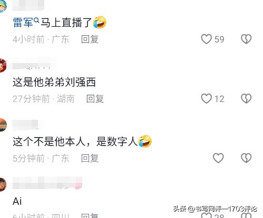Open sunset avatar of the 数字人 commenter
Image resolution: width=263 pixels, height=218 pixels.
3,125
